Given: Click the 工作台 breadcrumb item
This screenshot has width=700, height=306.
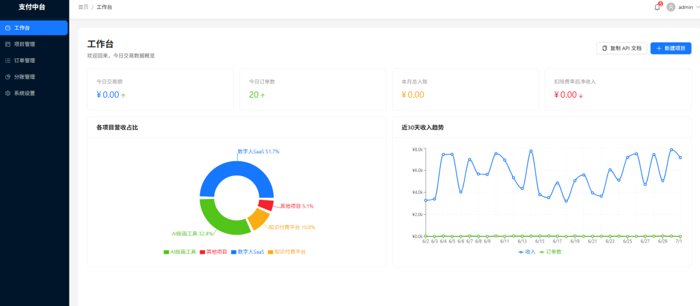Looking at the screenshot, I should click(104, 8).
